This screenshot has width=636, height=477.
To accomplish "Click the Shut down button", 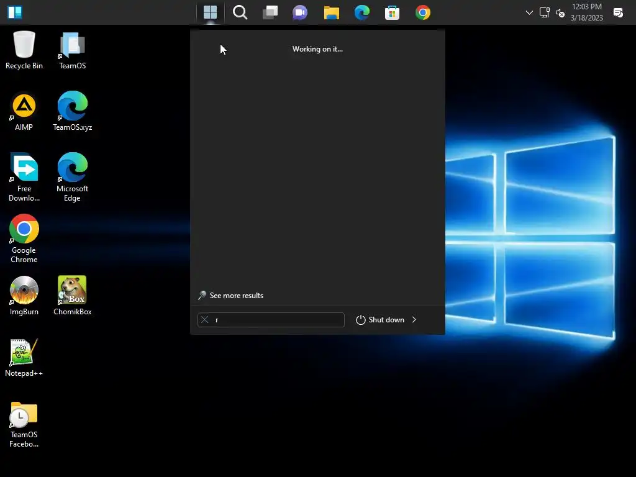I will tap(380, 320).
